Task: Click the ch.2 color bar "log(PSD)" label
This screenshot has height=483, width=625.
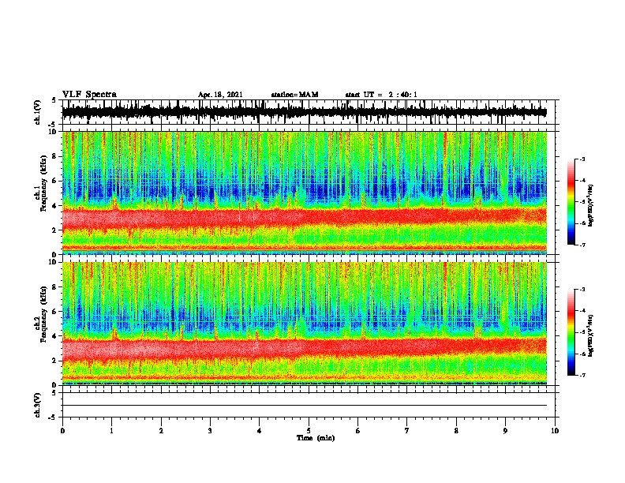Action: tap(591, 336)
